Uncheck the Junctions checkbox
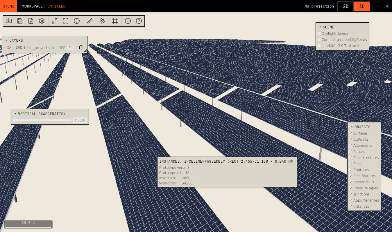Viewport: 392px width, 232px height. click(x=351, y=194)
